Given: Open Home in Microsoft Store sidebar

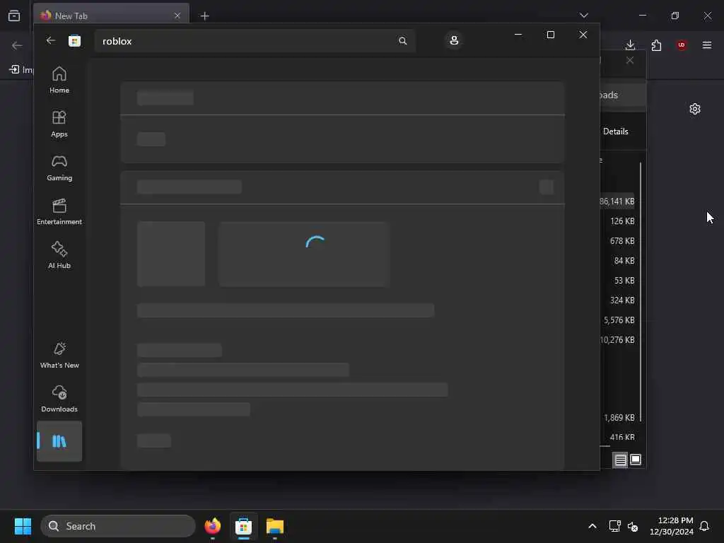Looking at the screenshot, I should click(x=59, y=80).
